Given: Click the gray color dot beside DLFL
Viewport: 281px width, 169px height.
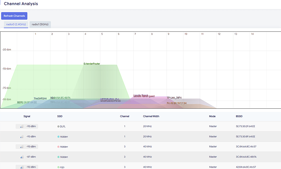Looking at the screenshot, I should [58, 127].
